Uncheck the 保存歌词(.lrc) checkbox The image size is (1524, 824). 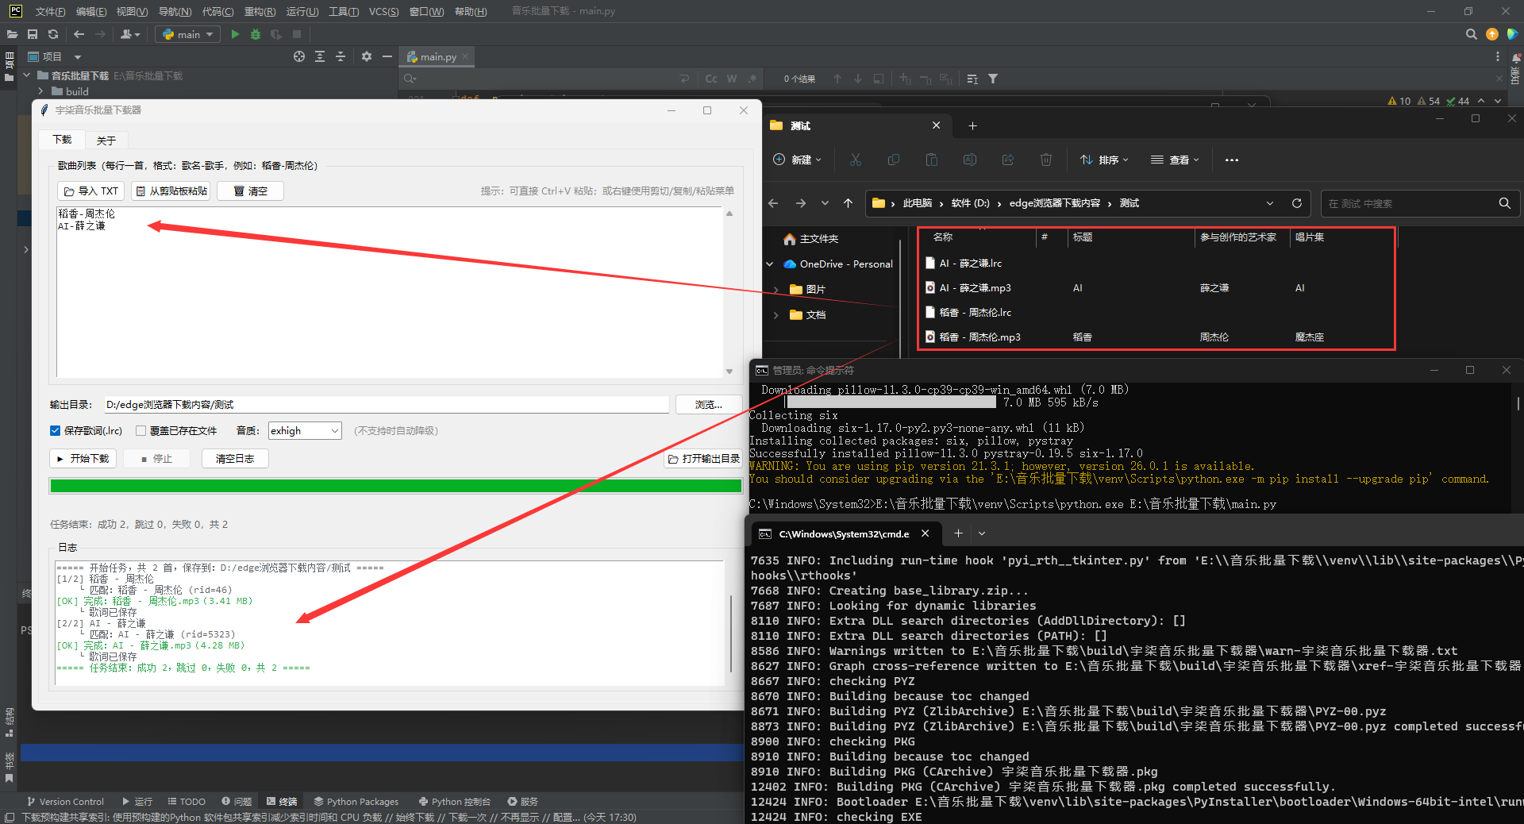56,431
